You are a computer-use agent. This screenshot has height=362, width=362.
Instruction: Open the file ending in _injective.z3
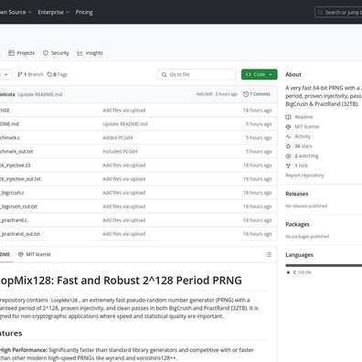15,165
